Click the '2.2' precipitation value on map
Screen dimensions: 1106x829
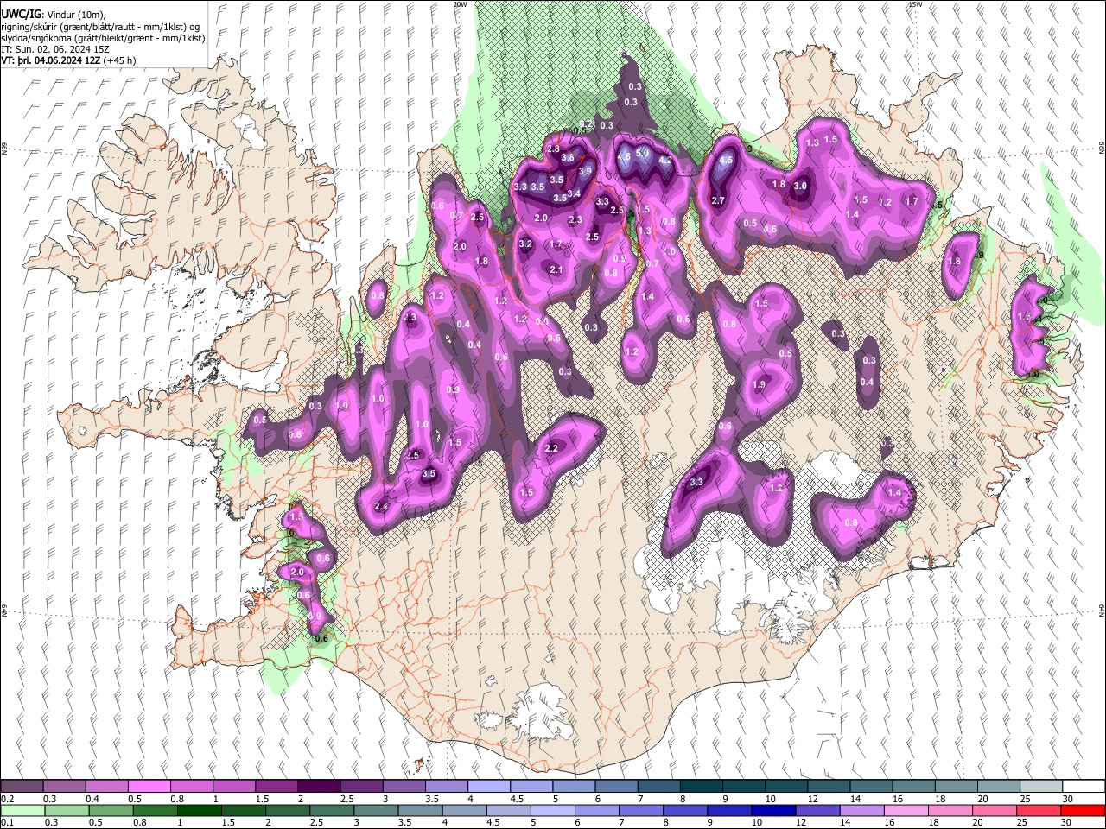coord(551,448)
